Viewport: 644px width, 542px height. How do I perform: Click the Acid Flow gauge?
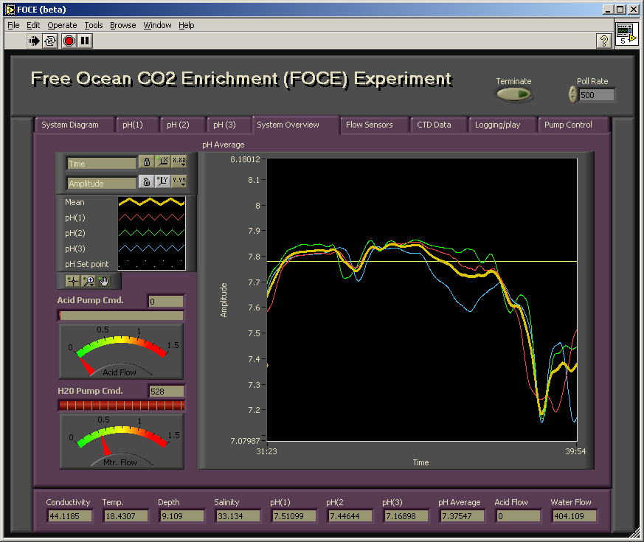121,352
